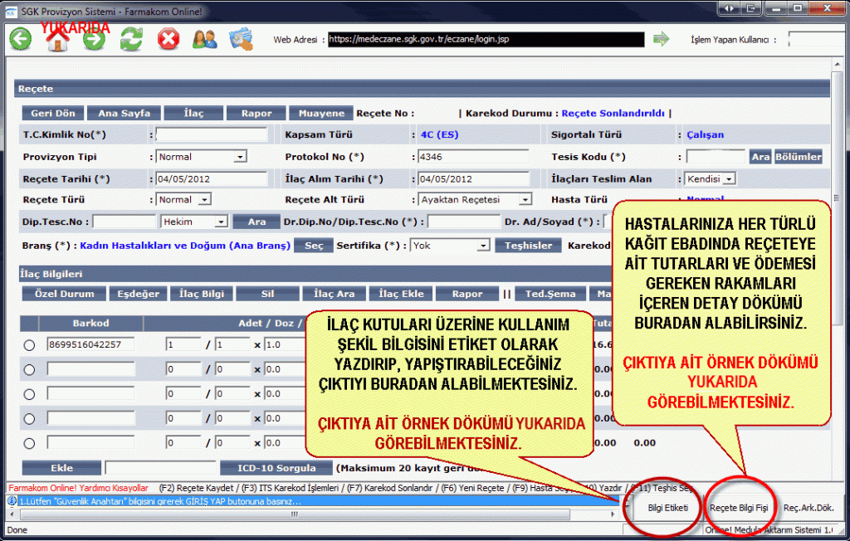
Task: Click the info icon in status message
Action: tap(12, 501)
